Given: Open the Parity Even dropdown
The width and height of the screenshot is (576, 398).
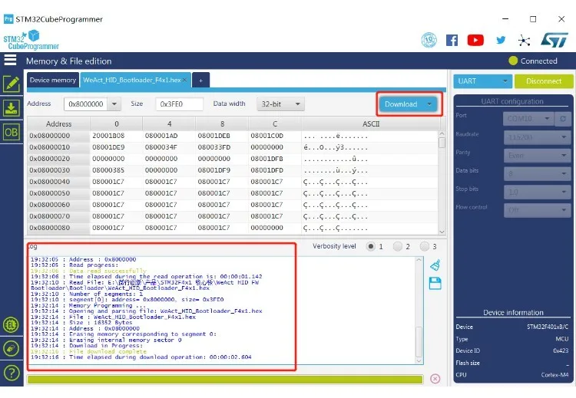Looking at the screenshot, I should 538,156.
